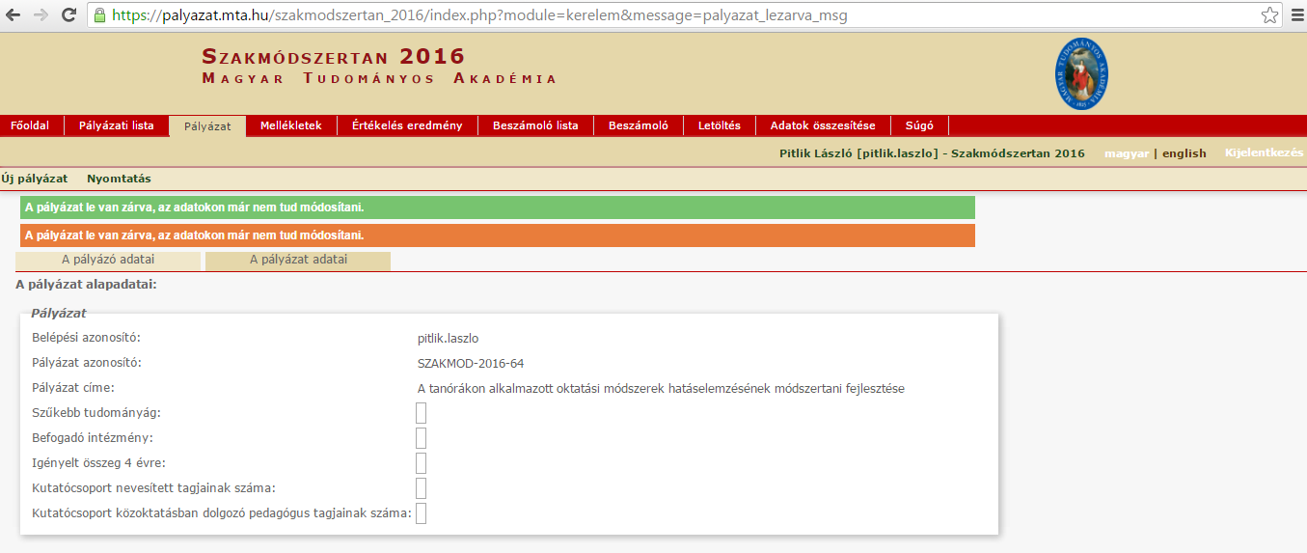
Task: Click the Pályázat fieldset legend
Action: point(59,314)
